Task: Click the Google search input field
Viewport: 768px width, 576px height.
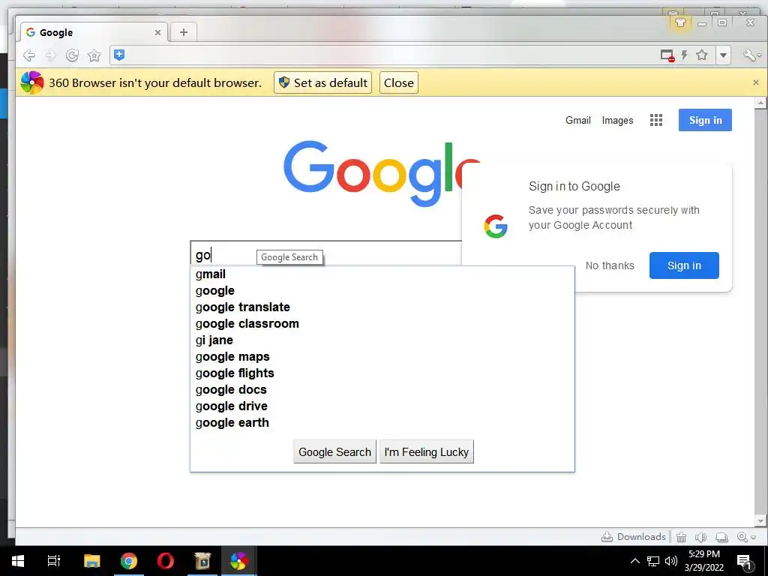Action: point(325,253)
